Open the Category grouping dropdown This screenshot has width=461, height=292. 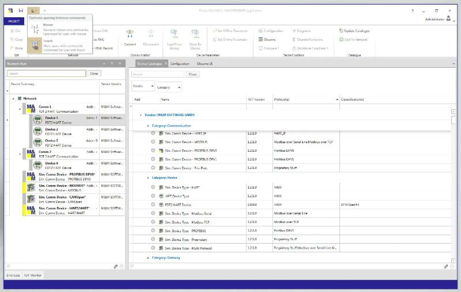point(169,87)
